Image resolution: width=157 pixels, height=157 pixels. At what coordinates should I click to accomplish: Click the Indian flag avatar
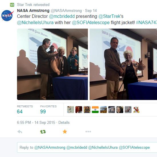[x=95, y=110]
